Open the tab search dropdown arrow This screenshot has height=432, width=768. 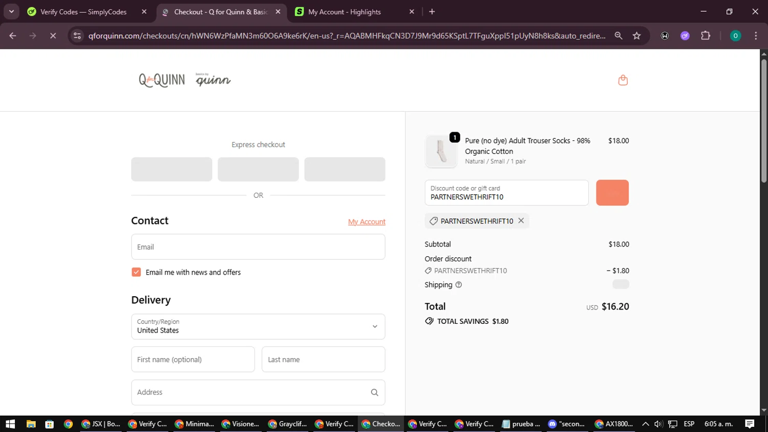tap(11, 11)
